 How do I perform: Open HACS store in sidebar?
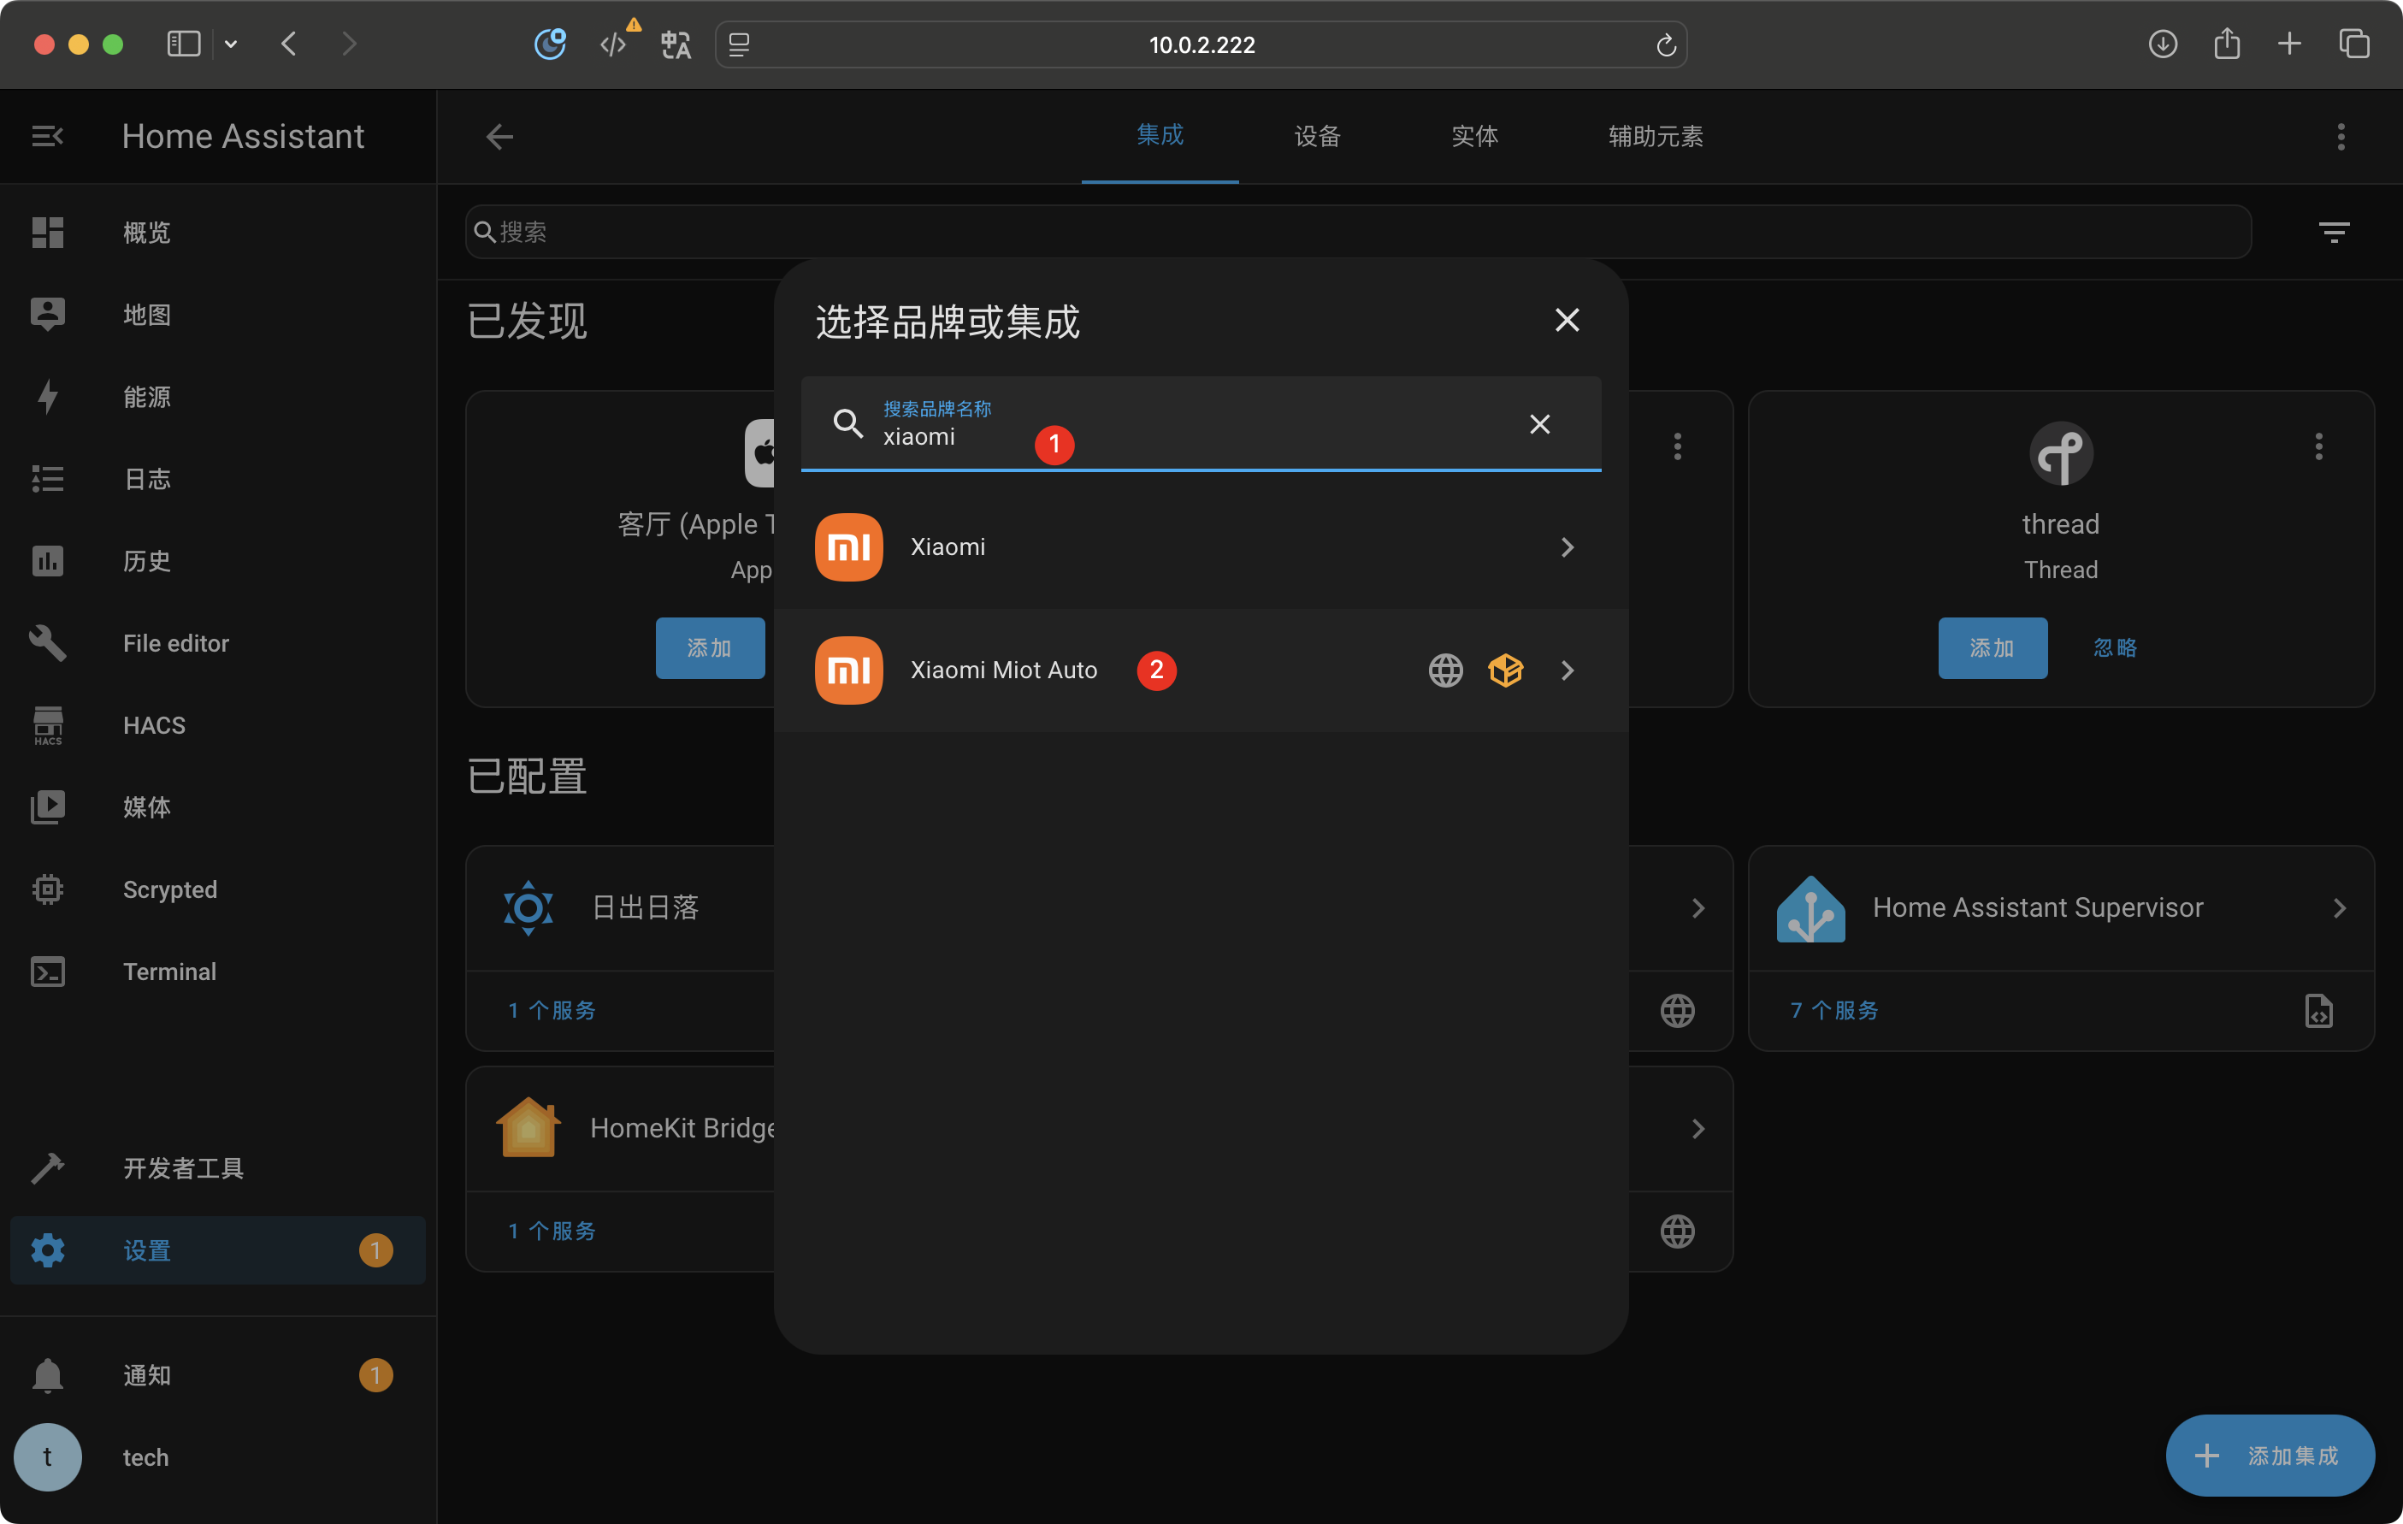[217, 724]
